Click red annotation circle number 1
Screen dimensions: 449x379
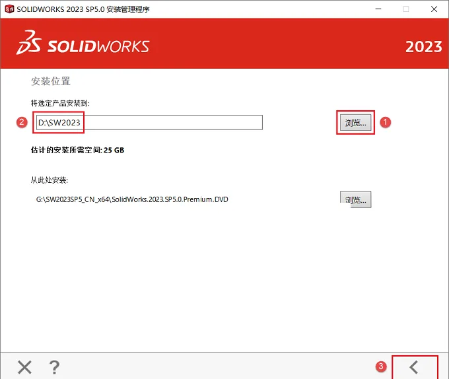(x=385, y=122)
